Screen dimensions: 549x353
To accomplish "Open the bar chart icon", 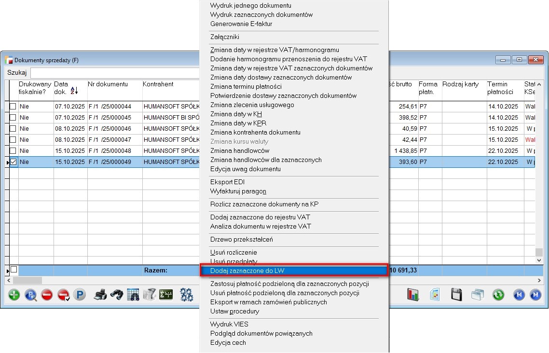I will [413, 295].
